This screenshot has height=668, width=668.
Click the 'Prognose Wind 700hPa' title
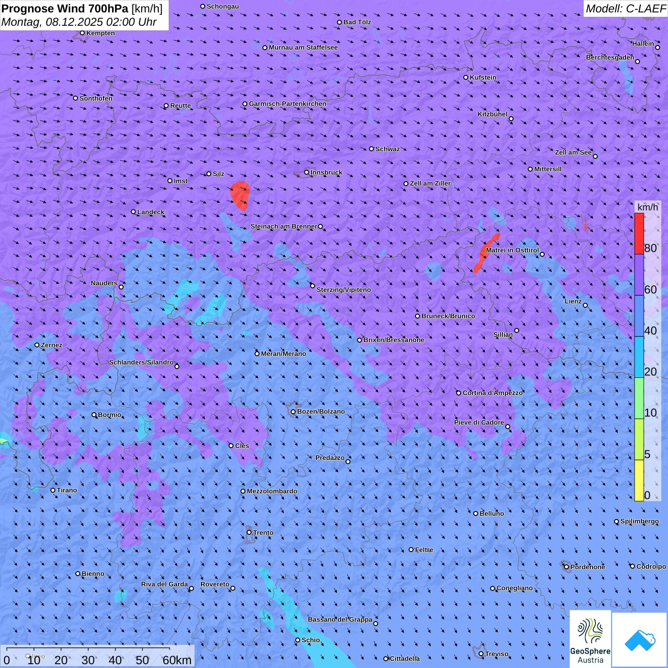65,9
